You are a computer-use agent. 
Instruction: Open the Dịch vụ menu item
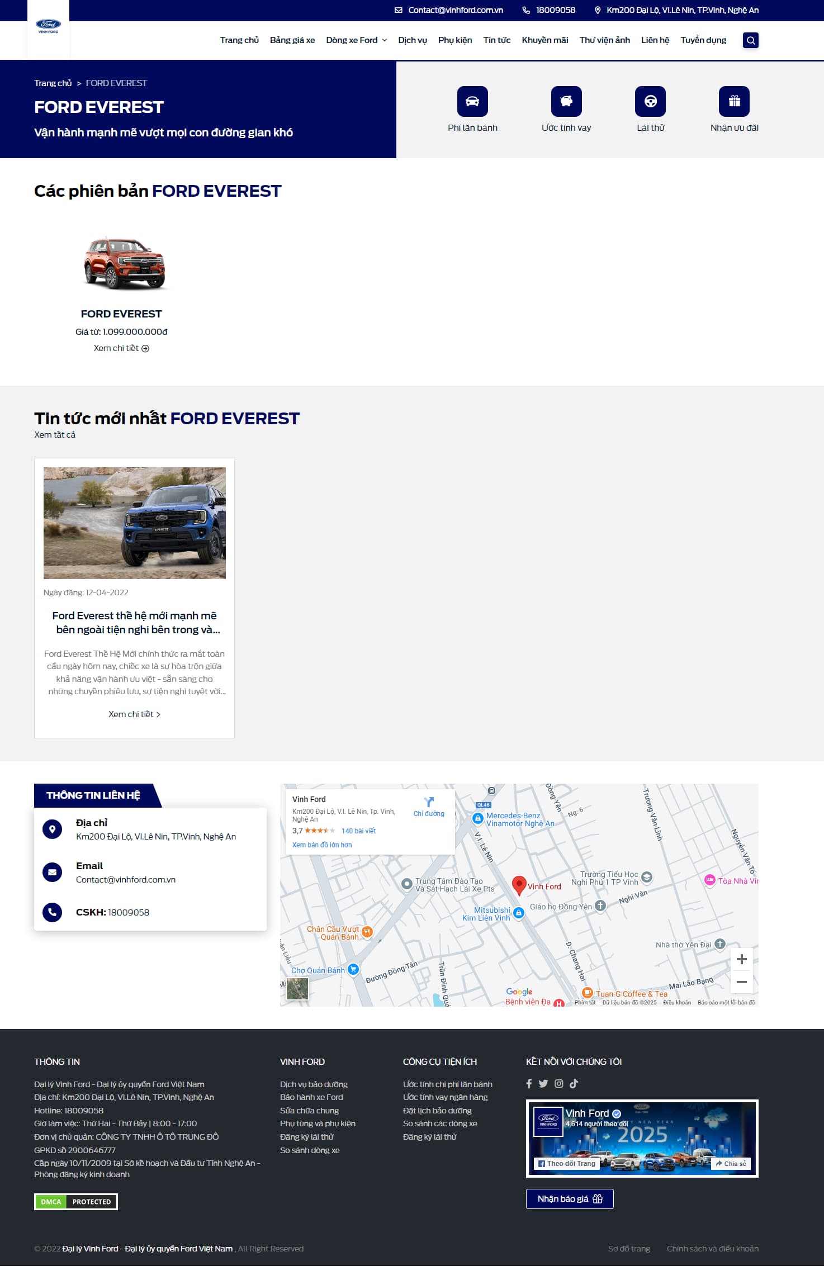413,40
